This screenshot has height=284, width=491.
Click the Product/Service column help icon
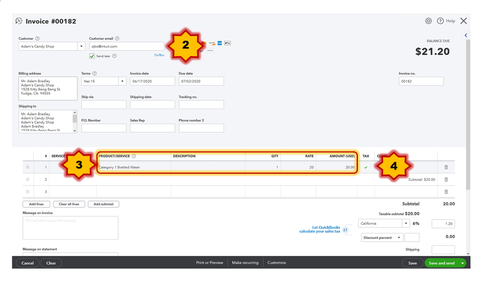(x=134, y=156)
